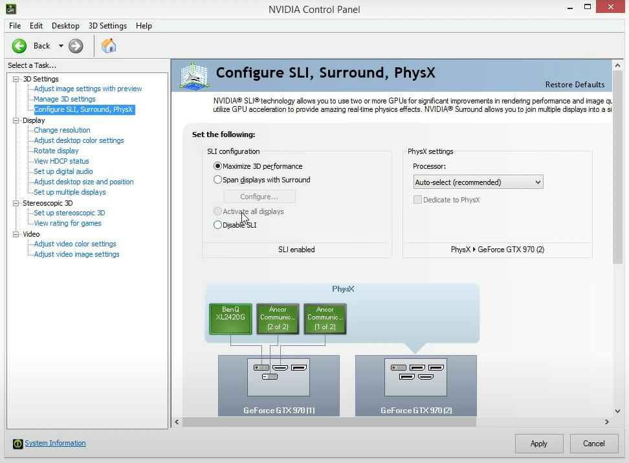Click the vertical scrollbar down arrow
The image size is (629, 463).
click(618, 411)
